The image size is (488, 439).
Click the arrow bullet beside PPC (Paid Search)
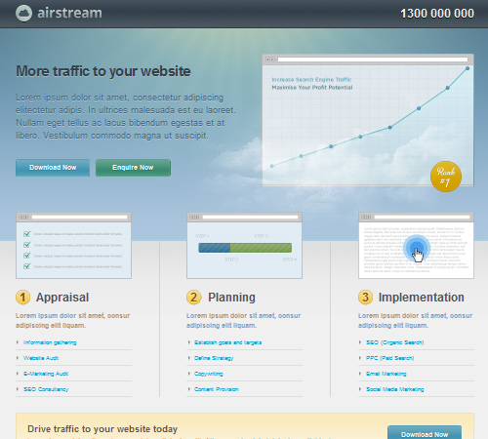pos(360,358)
